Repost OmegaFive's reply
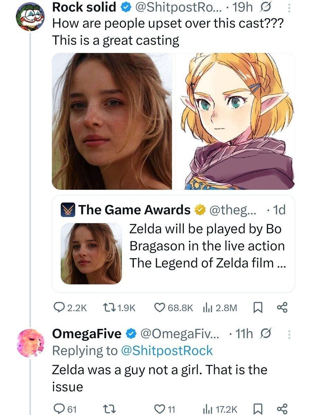This screenshot has width=311, height=415. tap(109, 409)
